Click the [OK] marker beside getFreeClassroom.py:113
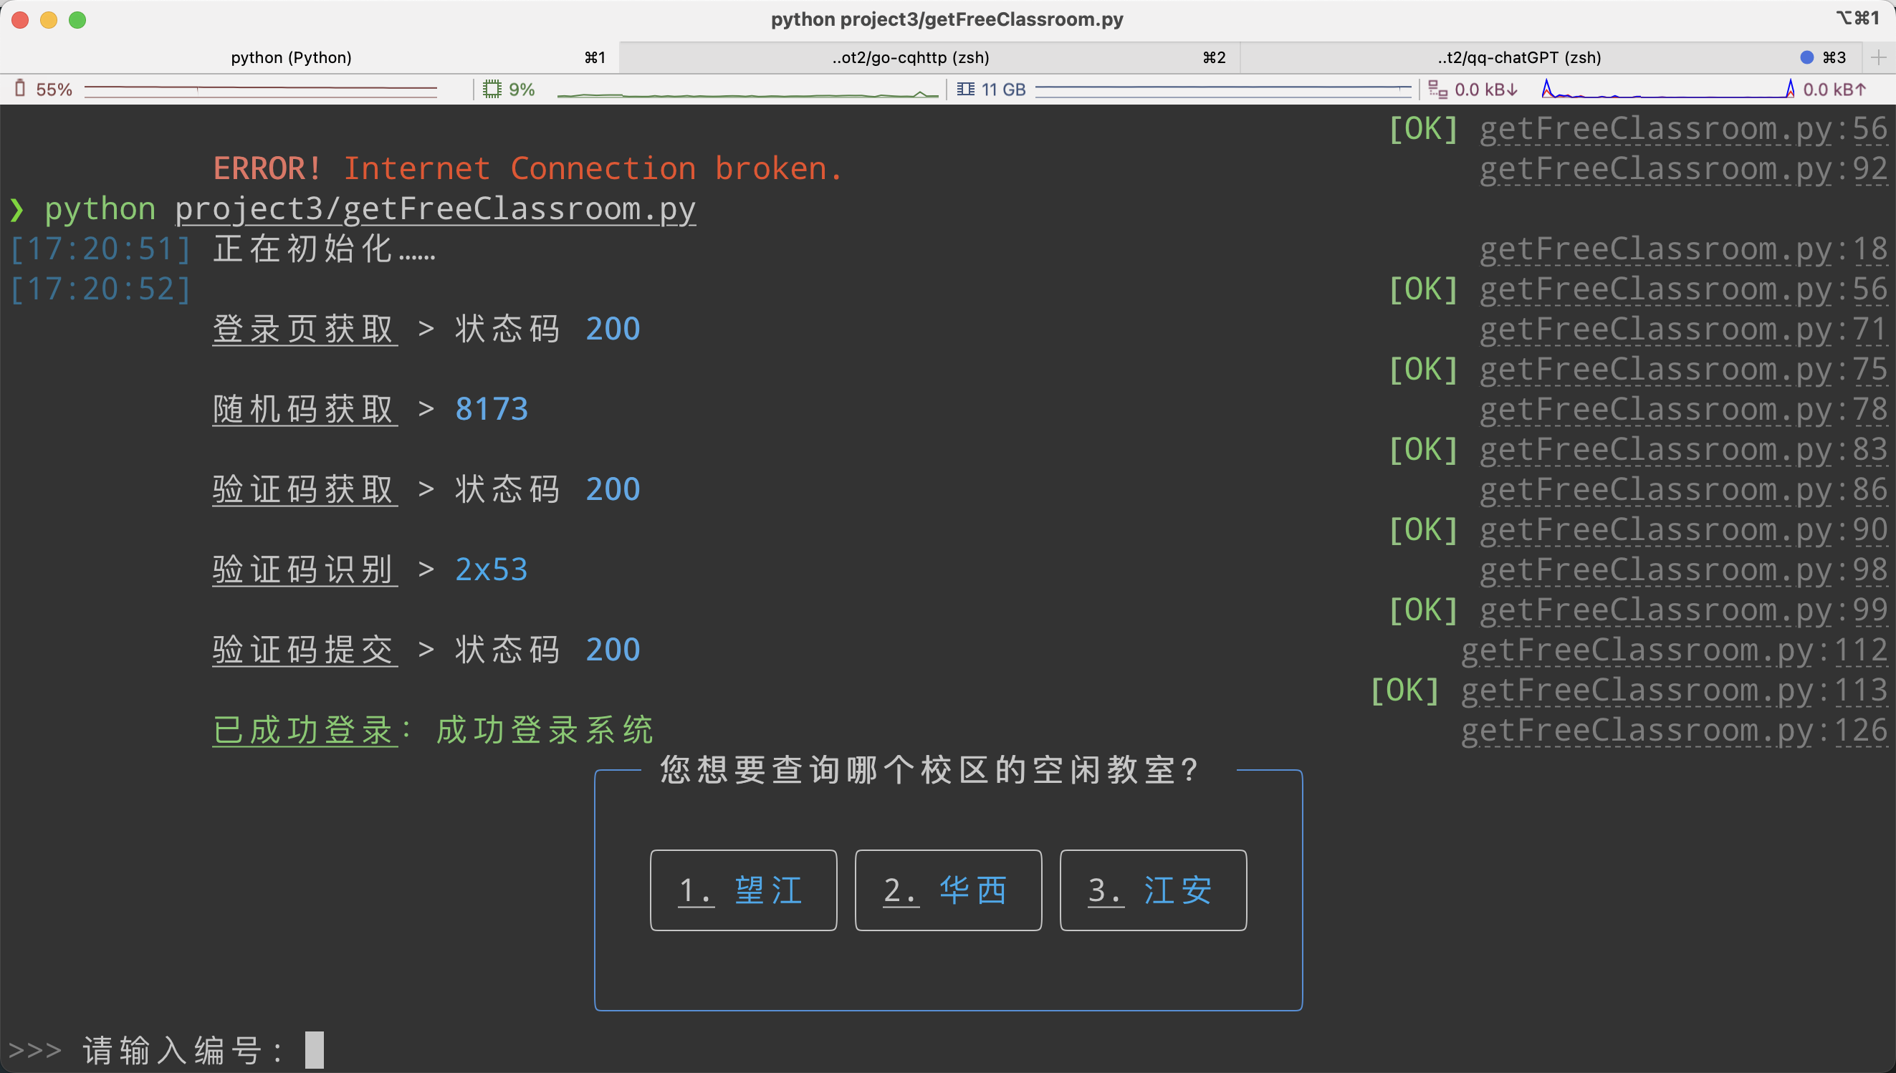The height and width of the screenshot is (1073, 1896). 1405,691
